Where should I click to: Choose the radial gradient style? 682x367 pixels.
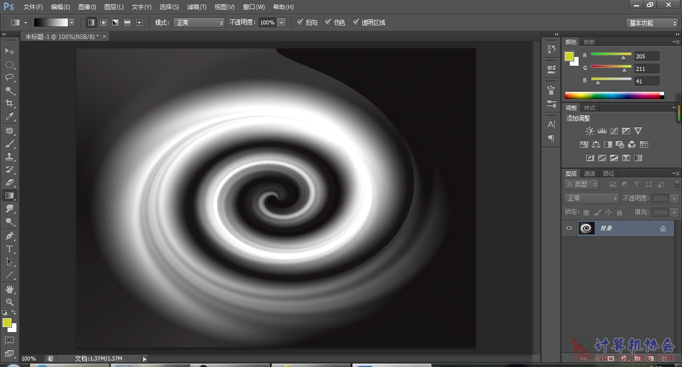coord(103,22)
